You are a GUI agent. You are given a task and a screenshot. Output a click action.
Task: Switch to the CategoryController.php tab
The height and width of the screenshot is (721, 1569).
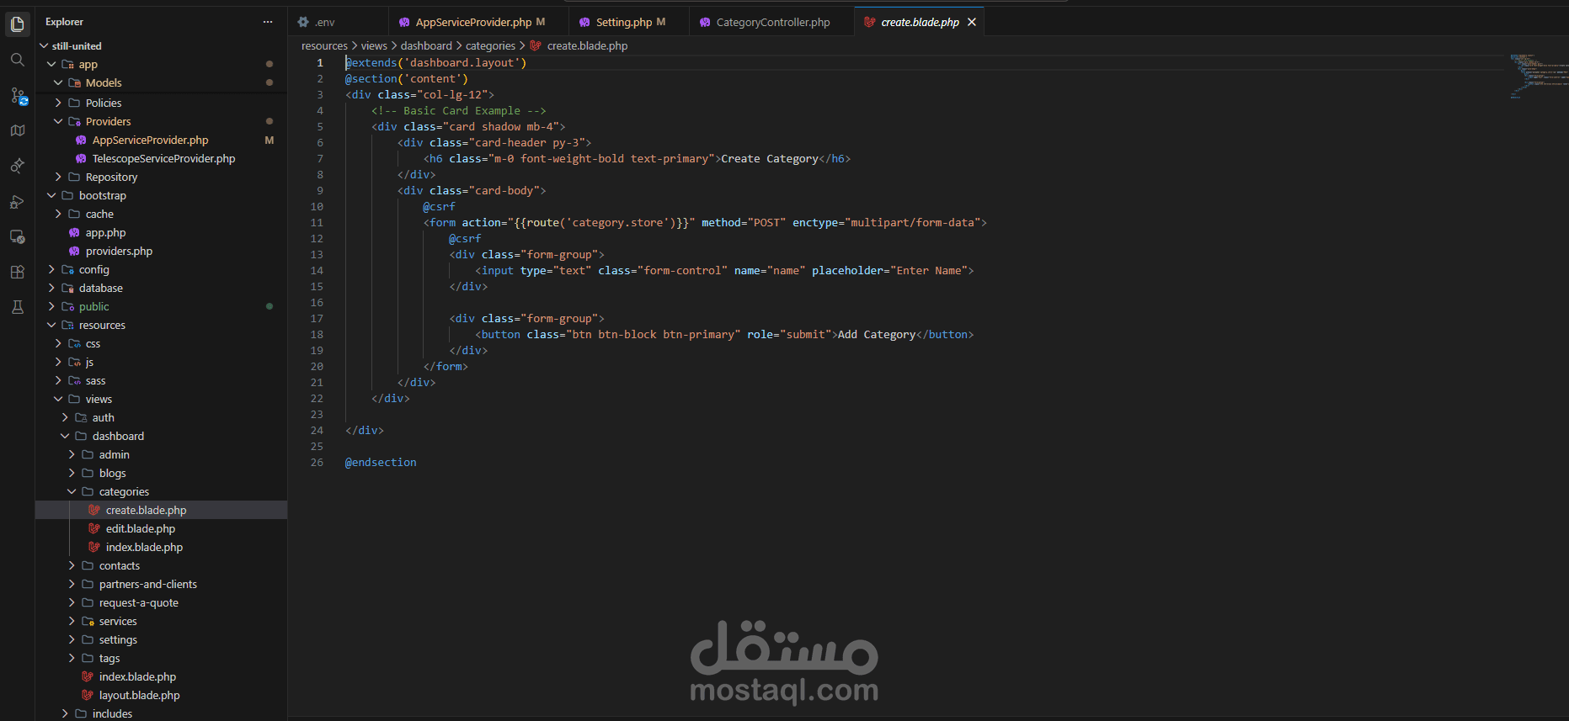(x=771, y=22)
